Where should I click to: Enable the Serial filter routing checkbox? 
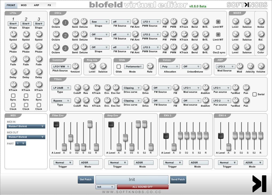(254, 94)
